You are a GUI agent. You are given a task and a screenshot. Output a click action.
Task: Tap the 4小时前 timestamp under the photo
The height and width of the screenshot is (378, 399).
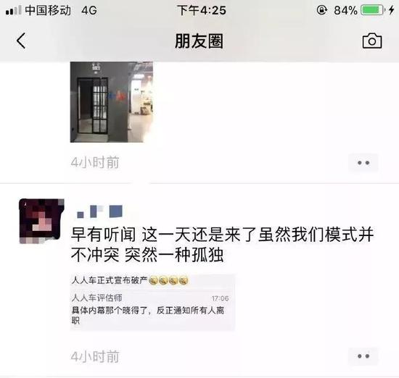tap(95, 163)
